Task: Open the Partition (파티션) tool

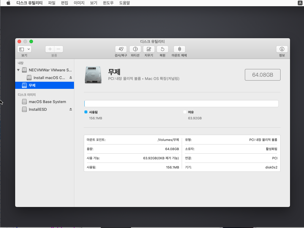Action: point(135,49)
